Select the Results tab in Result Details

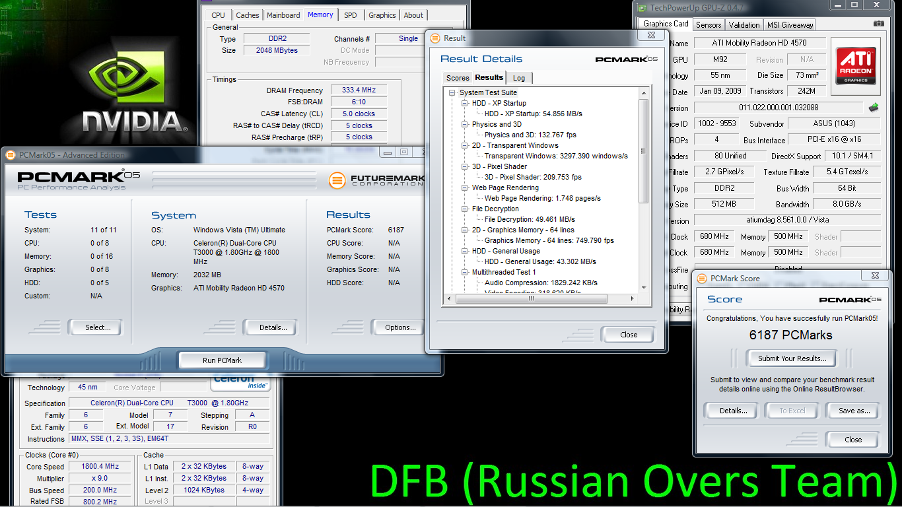[x=489, y=77]
